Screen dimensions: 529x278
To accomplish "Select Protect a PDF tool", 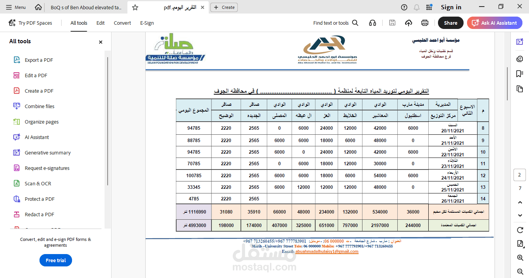I will [40, 199].
